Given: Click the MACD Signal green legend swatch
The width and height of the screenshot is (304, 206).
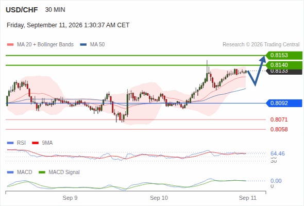Looking at the screenshot, I should (x=42, y=172).
